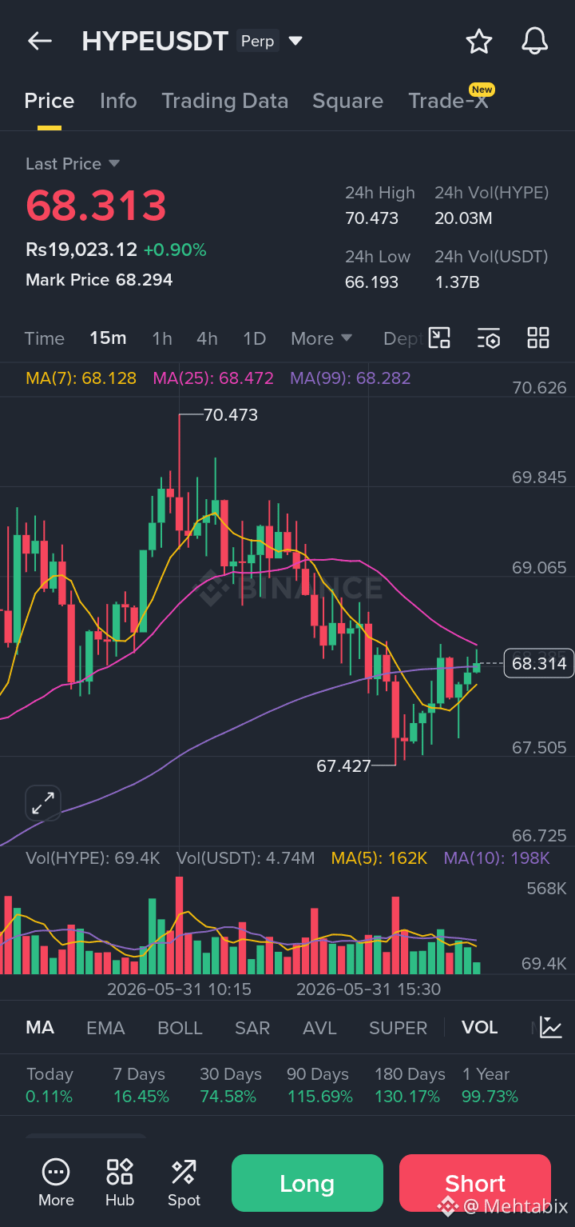Click Vol(USDT): 4.74M label
The width and height of the screenshot is (575, 1227).
pyautogui.click(x=245, y=858)
